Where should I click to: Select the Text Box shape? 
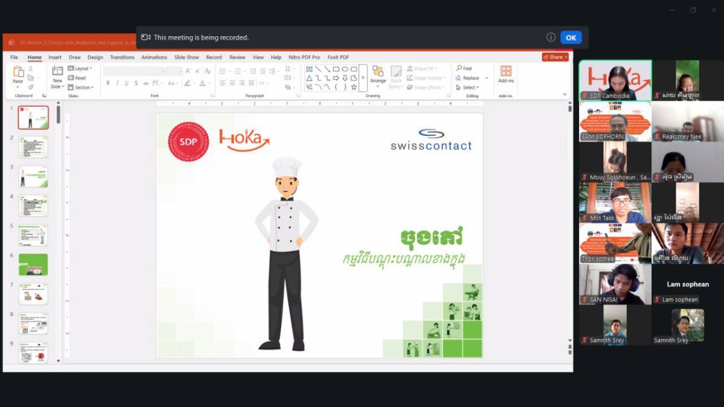click(309, 69)
